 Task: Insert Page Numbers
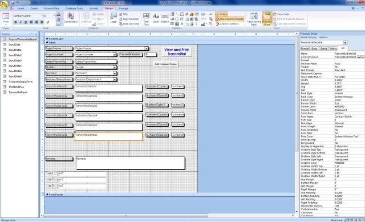[x=129, y=19]
